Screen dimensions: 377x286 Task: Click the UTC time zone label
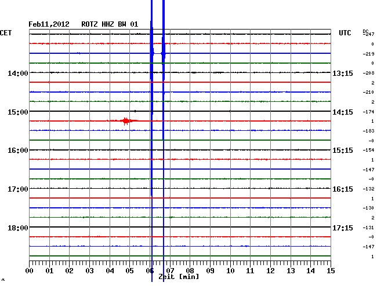[345, 33]
